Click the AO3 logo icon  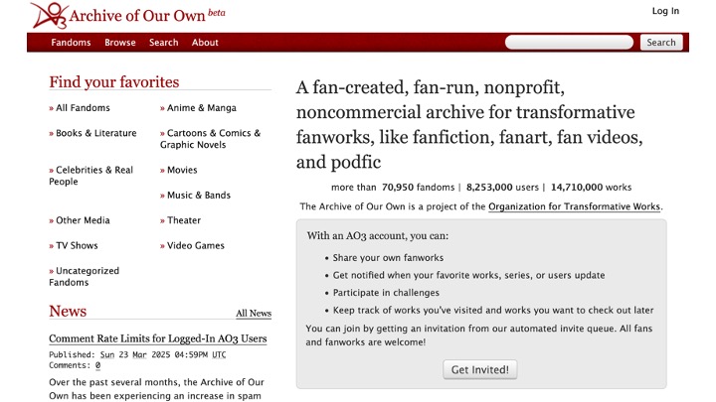(x=50, y=16)
